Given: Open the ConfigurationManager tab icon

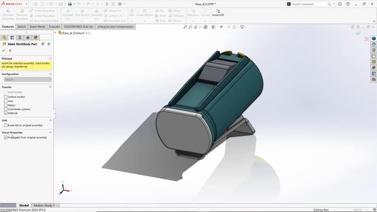Looking at the screenshot, I should coord(20,38).
